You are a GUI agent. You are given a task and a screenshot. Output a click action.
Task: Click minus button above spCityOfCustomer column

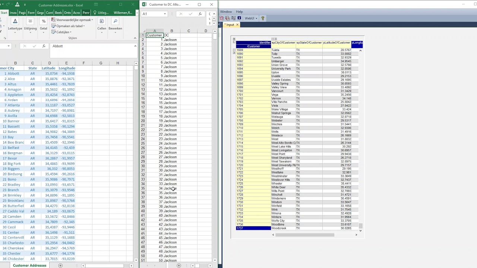coord(272,39)
